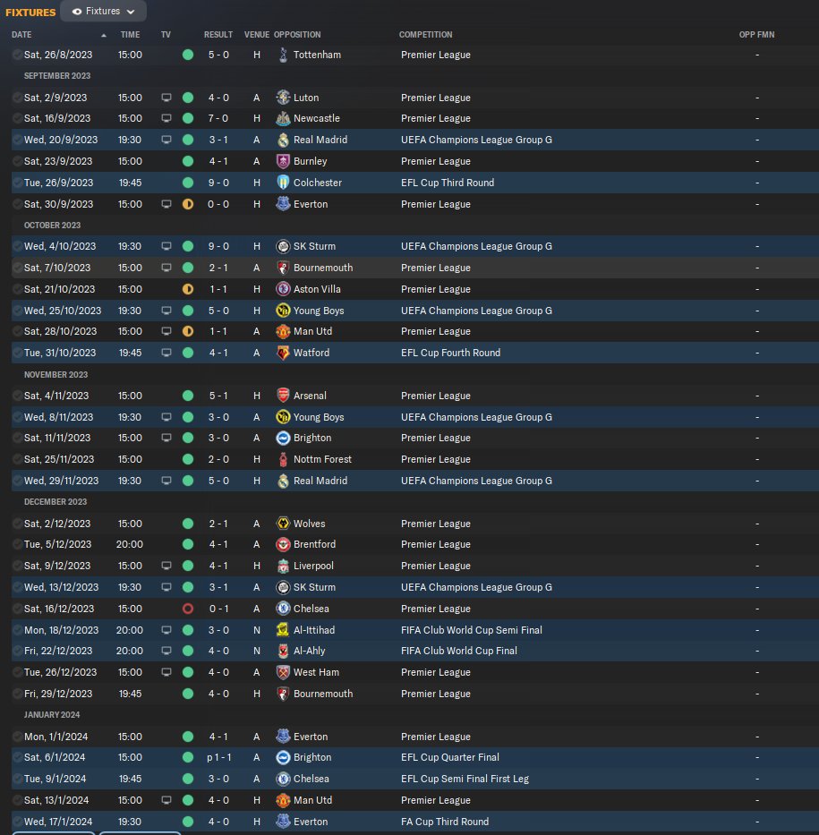Toggle row checkbox for Sat, 2/9/2023 fixture
Image resolution: width=819 pixels, height=835 pixels.
click(18, 98)
